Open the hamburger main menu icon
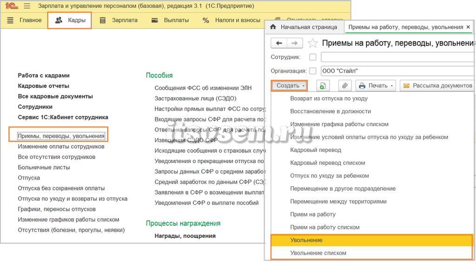Image resolution: width=476 pixels, height=262 pixels. click(x=27, y=6)
